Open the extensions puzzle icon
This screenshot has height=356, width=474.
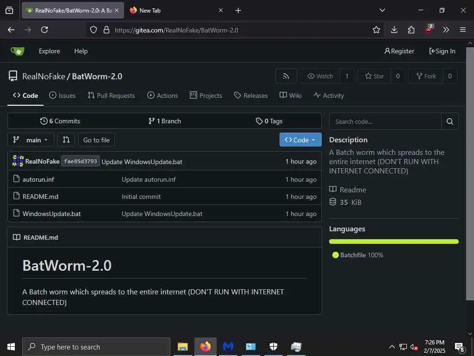(x=411, y=30)
